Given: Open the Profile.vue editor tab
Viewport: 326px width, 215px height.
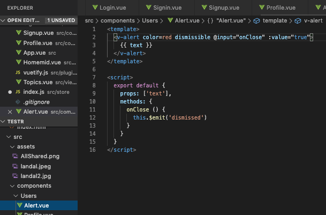Looking at the screenshot, I should click(280, 8).
